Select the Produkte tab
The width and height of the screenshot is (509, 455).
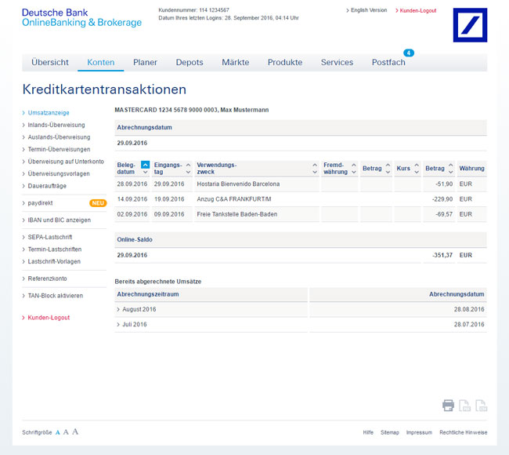pyautogui.click(x=285, y=62)
